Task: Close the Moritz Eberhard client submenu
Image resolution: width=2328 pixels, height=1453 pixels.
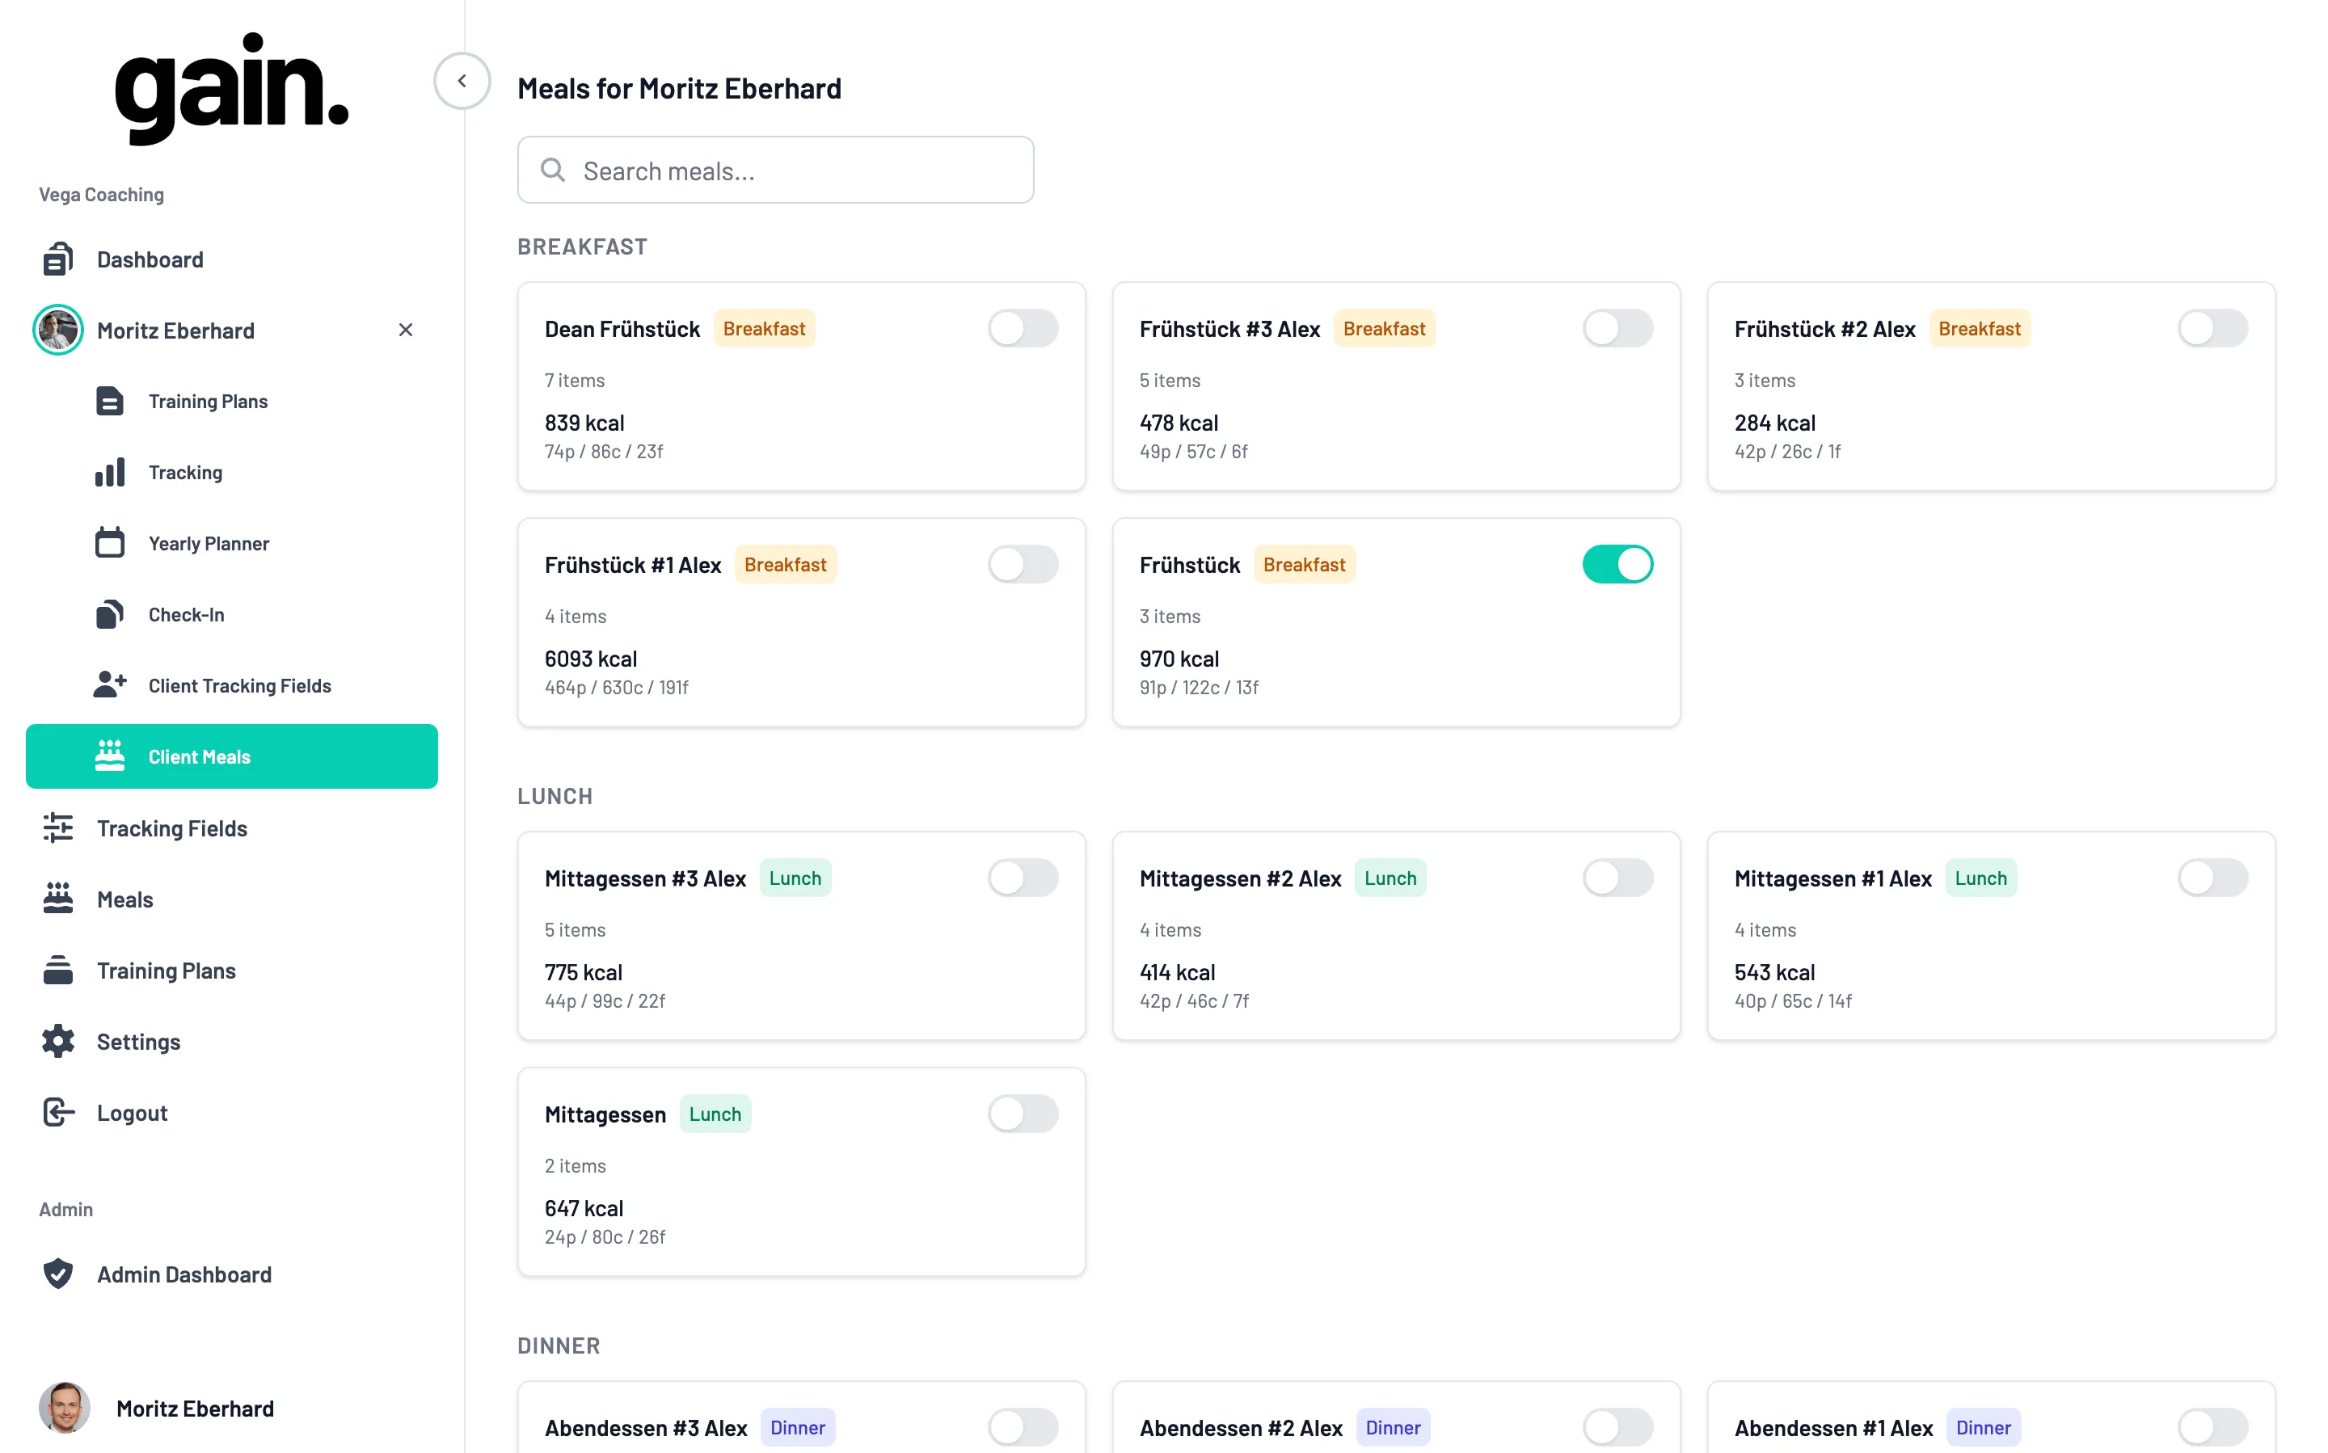Action: 406,331
